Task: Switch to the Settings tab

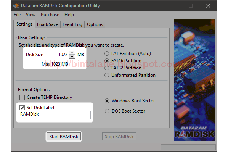Action: click(24, 24)
